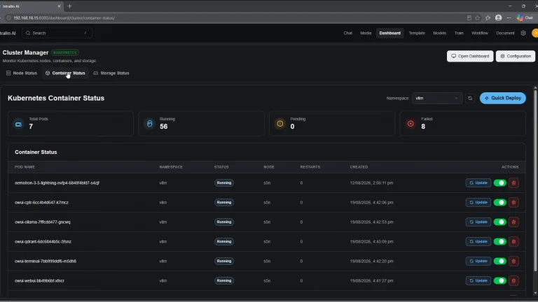Screen dimensions: 538x302
Task: Refresh the namespace container list
Action: [470, 99]
